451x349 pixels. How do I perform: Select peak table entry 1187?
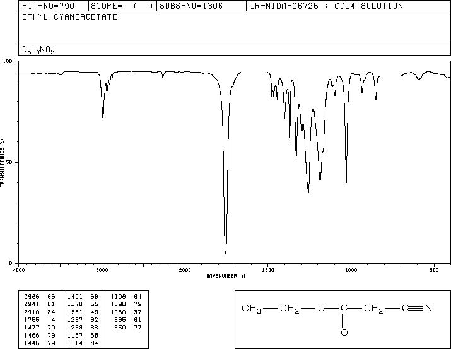point(75,335)
